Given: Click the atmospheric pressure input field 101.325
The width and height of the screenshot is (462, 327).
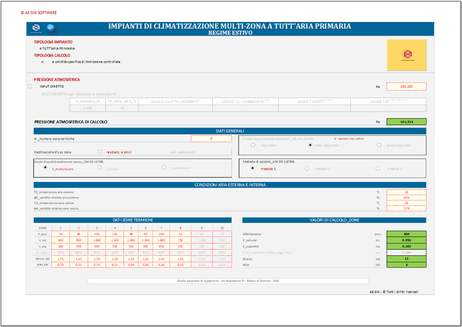Looking at the screenshot, I should pos(406,86).
